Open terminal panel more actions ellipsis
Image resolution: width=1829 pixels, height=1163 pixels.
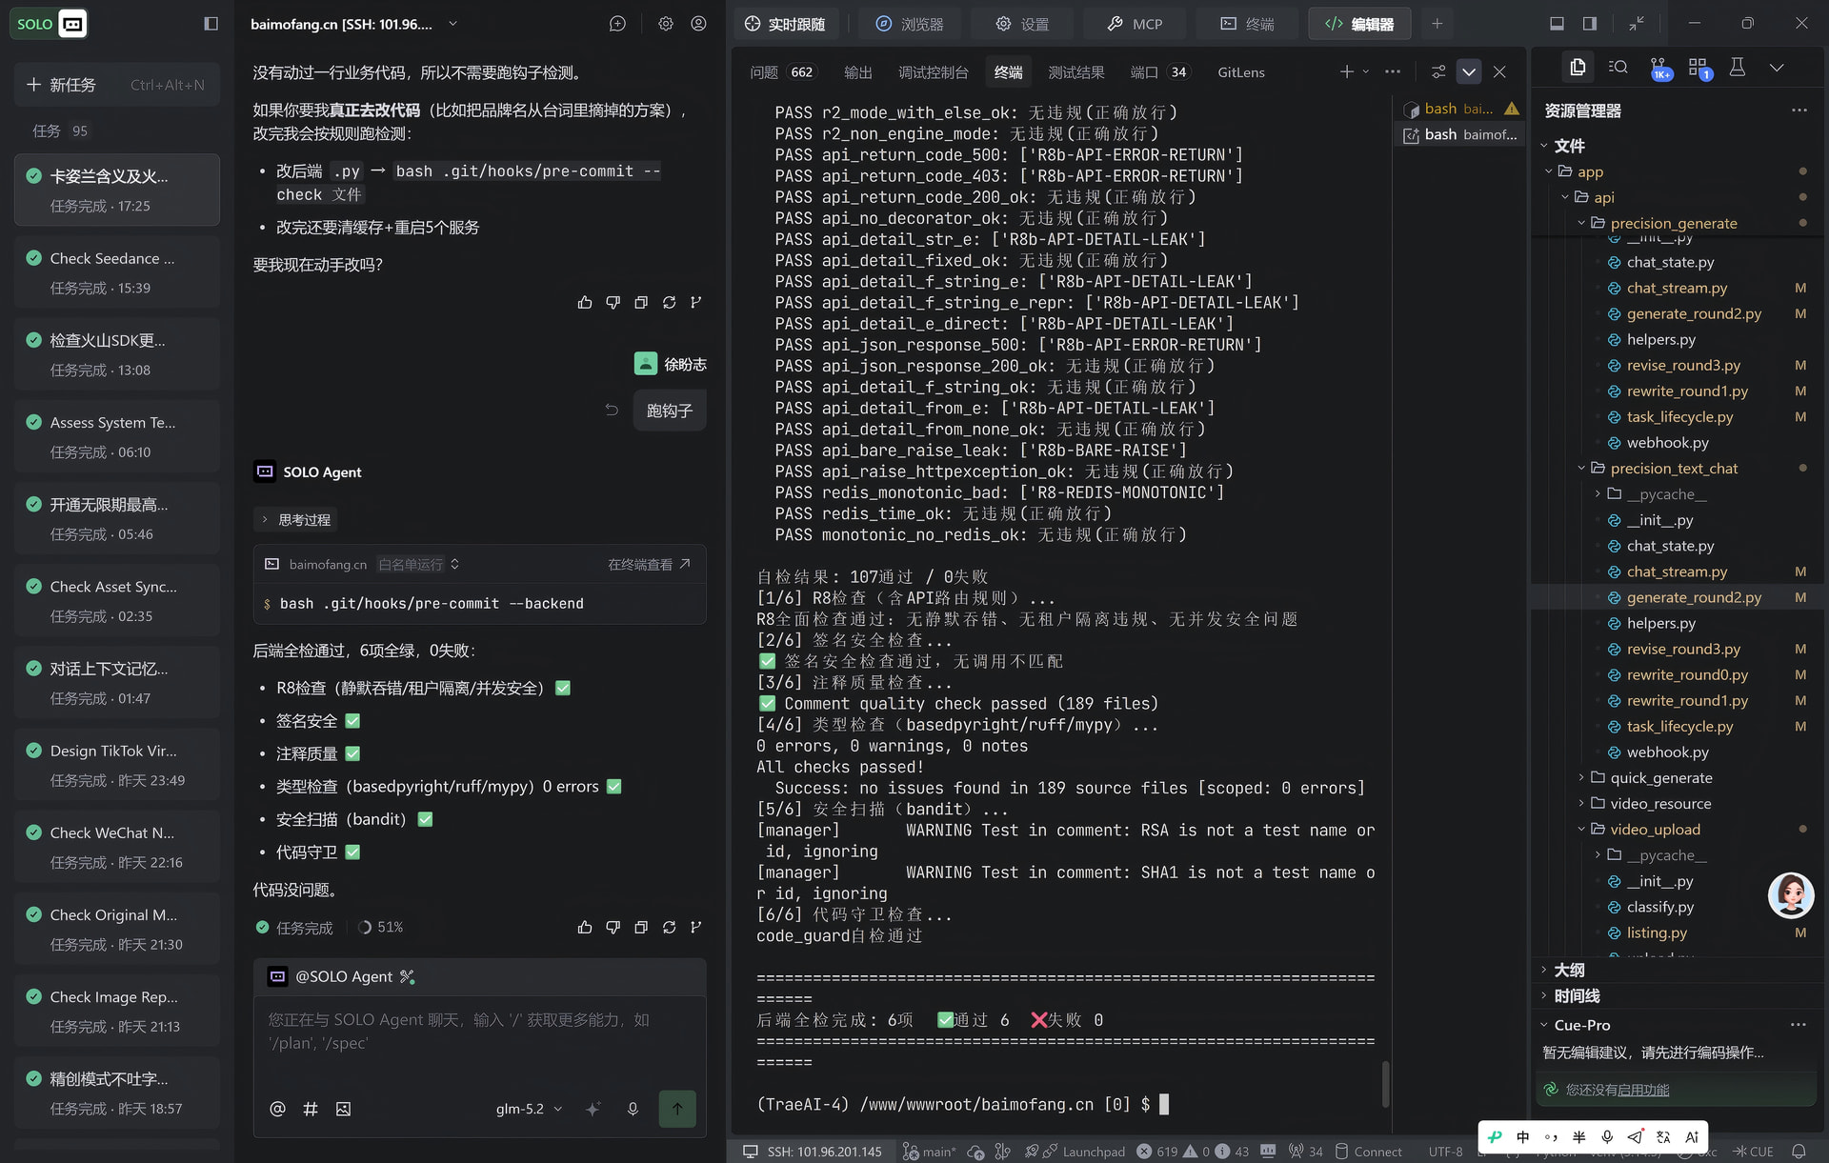[x=1393, y=71]
